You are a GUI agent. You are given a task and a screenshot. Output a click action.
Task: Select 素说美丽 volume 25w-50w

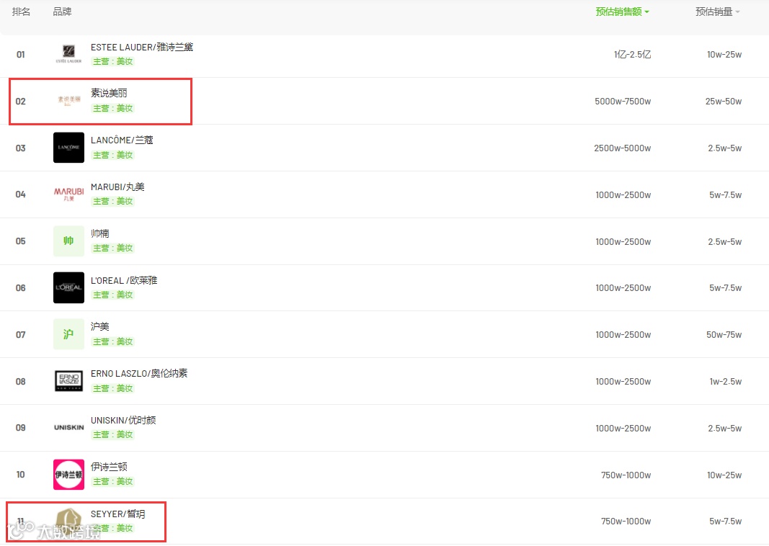[724, 102]
